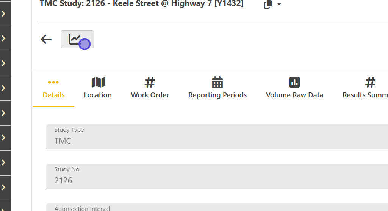Open the trend chart button
Screen dimensions: 388x211
pos(77,39)
